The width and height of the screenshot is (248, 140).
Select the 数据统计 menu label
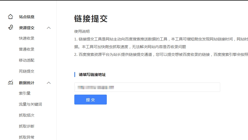point(27,83)
